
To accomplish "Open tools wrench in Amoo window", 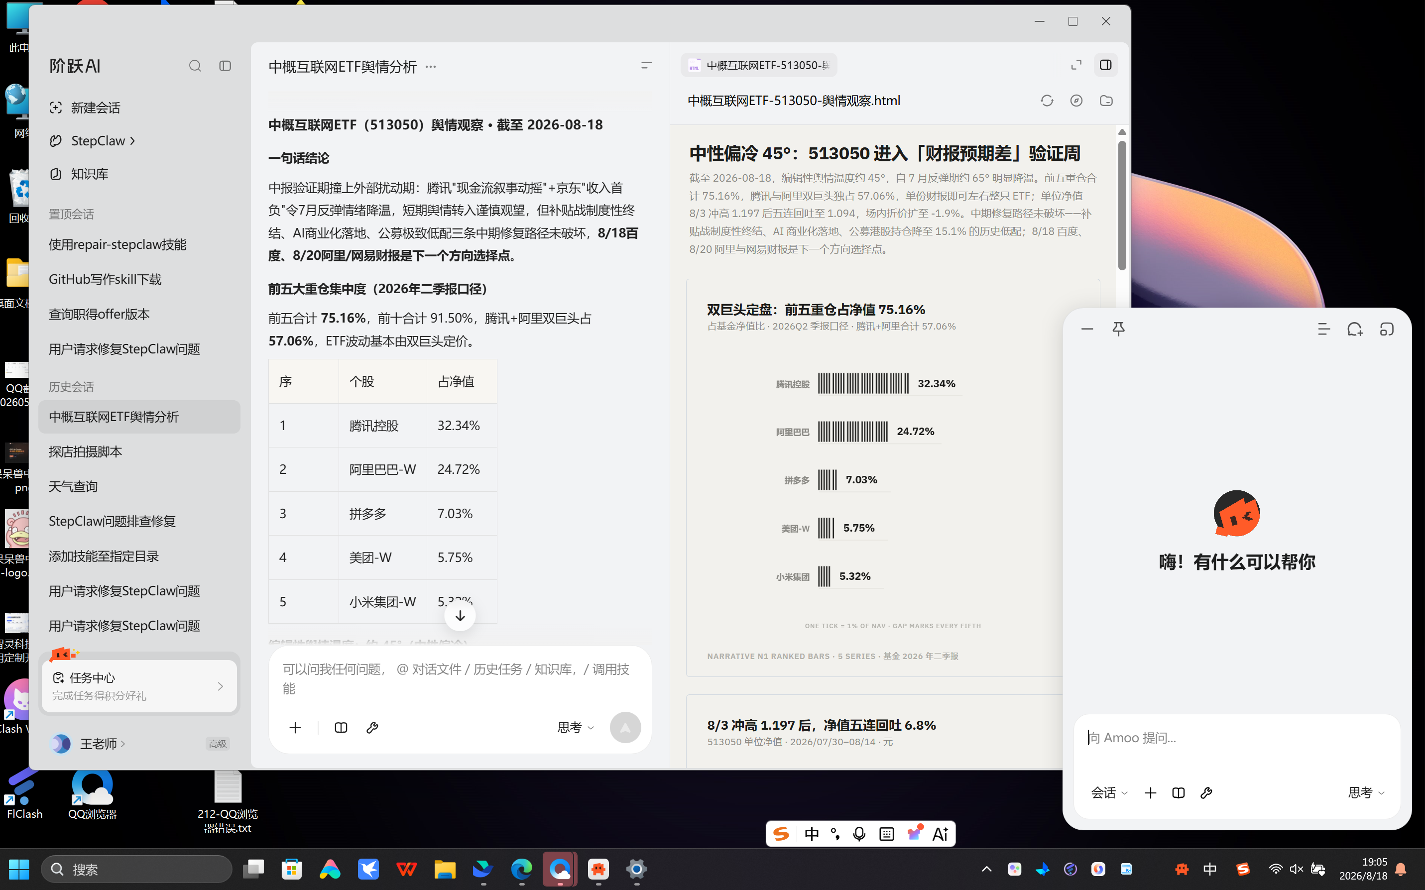I will 1206,793.
